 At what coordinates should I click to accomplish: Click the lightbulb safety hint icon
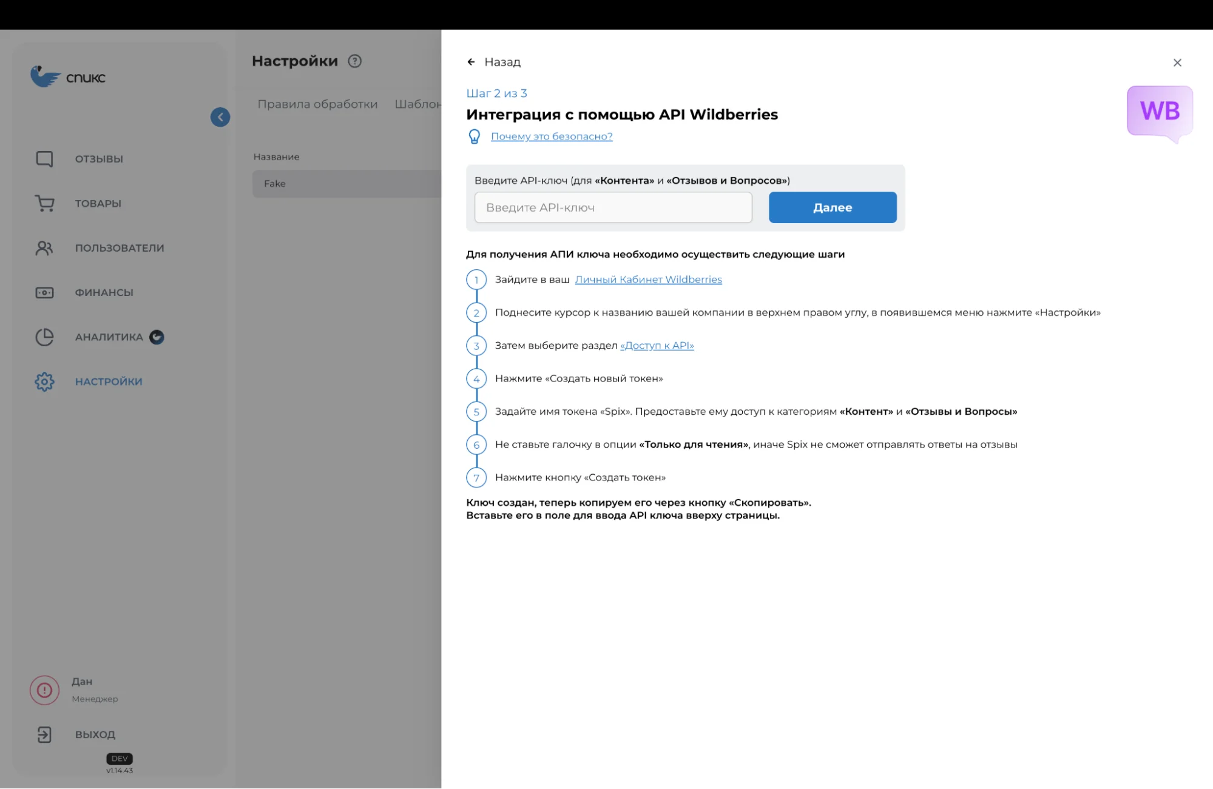(x=475, y=136)
